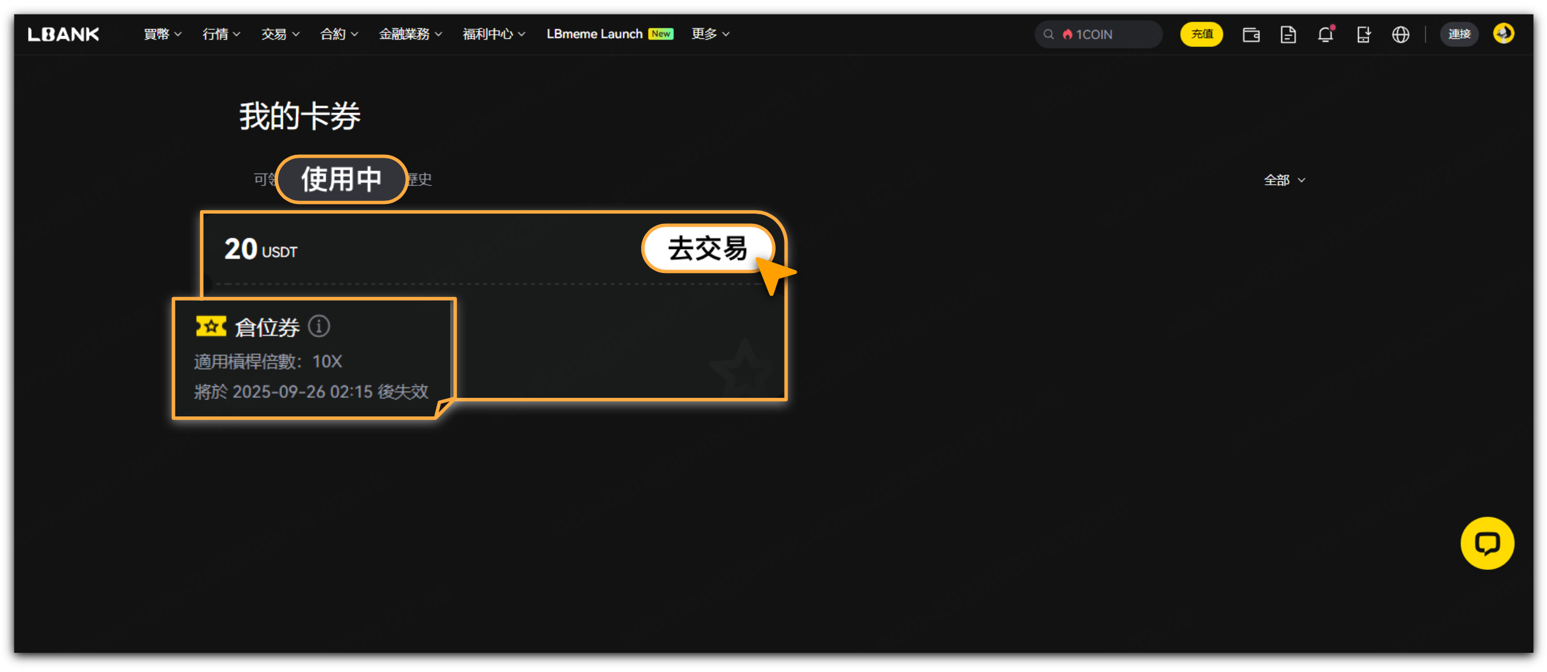Click the LBANK logo
This screenshot has height=672, width=1547.
coord(63,34)
